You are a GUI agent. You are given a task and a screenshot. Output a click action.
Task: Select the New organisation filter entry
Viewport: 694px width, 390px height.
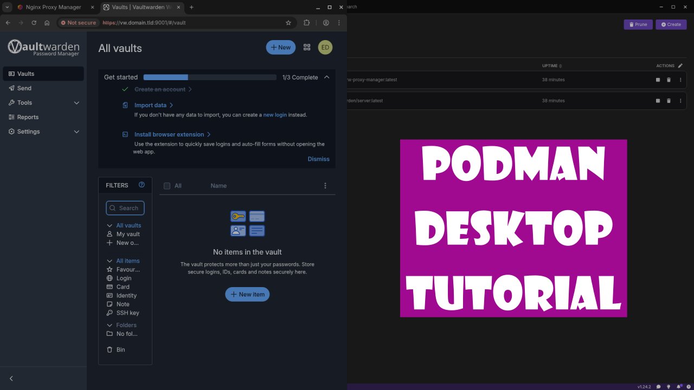pyautogui.click(x=127, y=243)
